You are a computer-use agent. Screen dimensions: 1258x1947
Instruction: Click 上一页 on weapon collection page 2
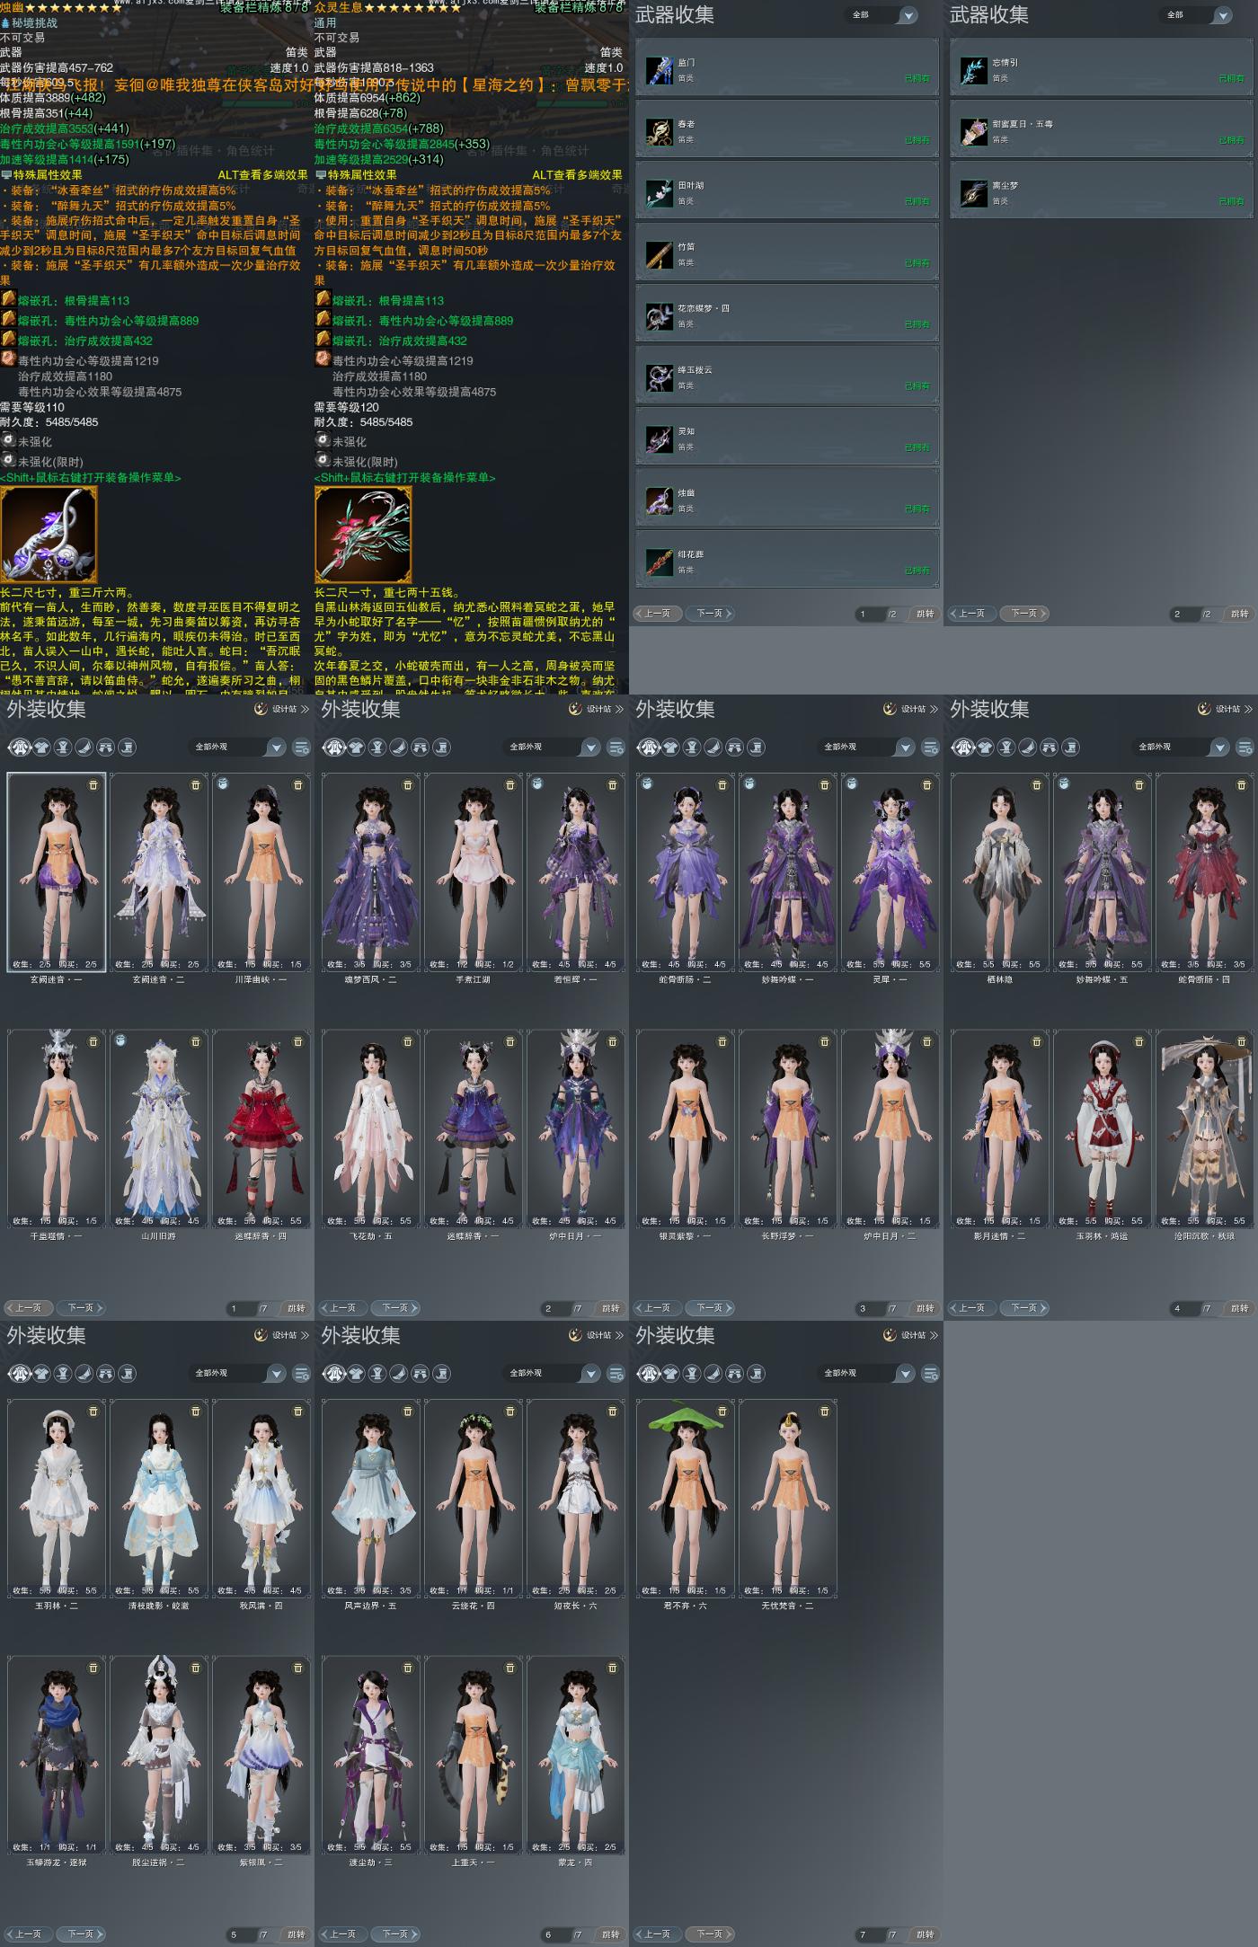[x=974, y=614]
